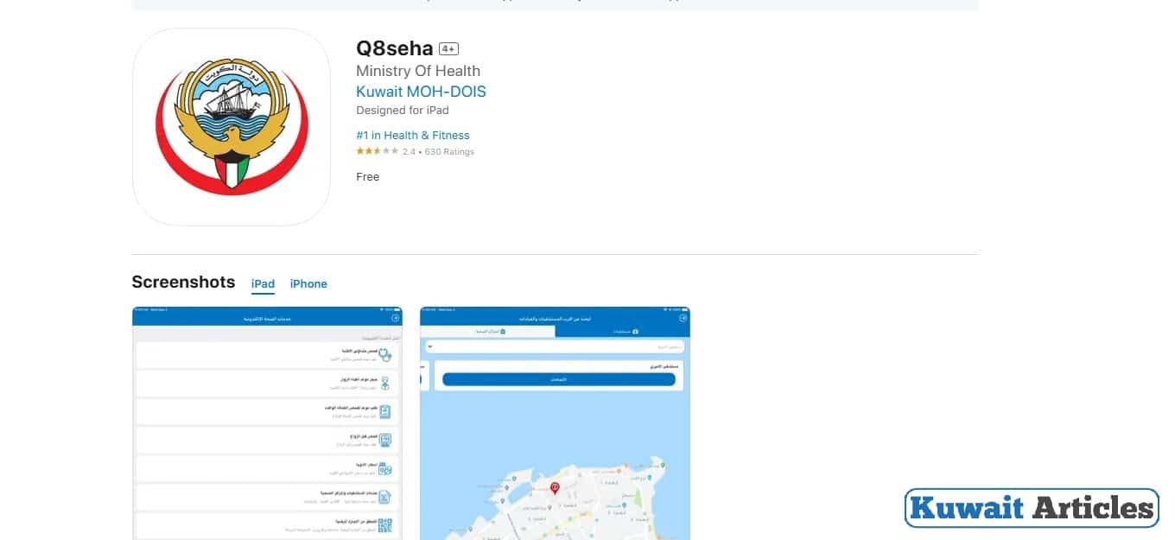The image size is (1175, 540).
Task: Click the Designed for iPad text
Action: tap(403, 111)
